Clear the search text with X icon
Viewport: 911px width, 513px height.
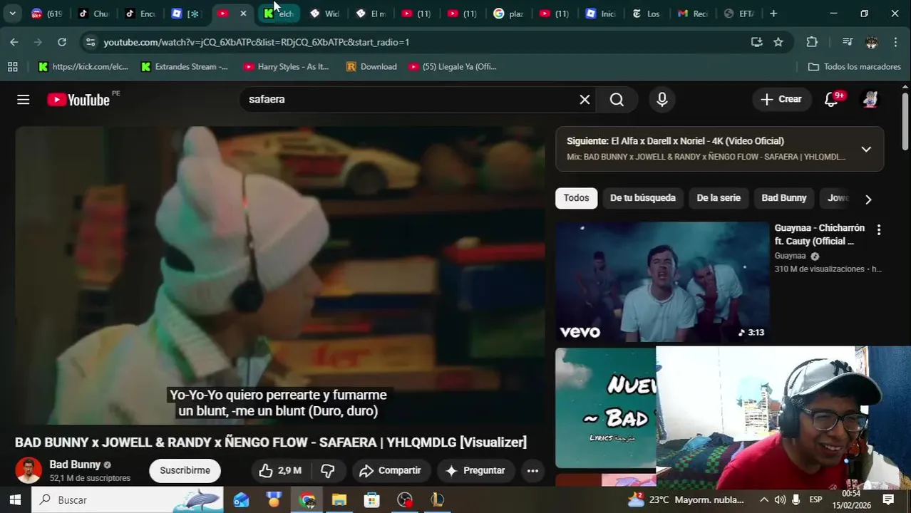click(585, 99)
